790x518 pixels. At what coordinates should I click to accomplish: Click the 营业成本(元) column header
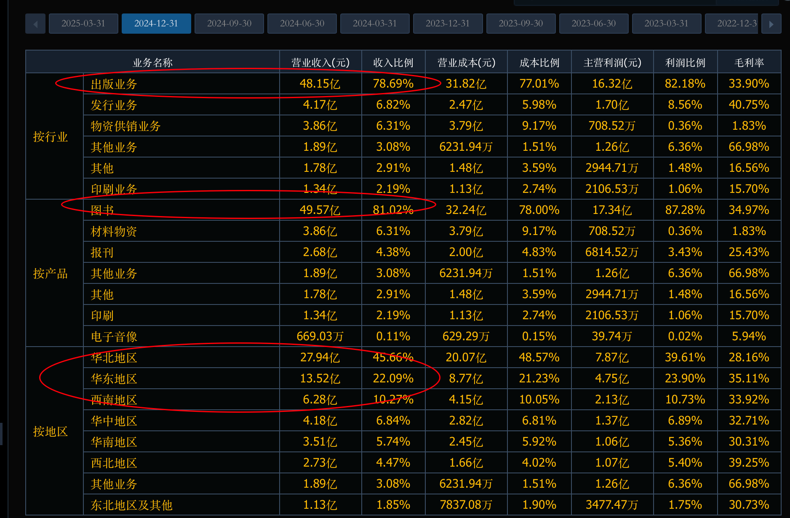pyautogui.click(x=466, y=63)
